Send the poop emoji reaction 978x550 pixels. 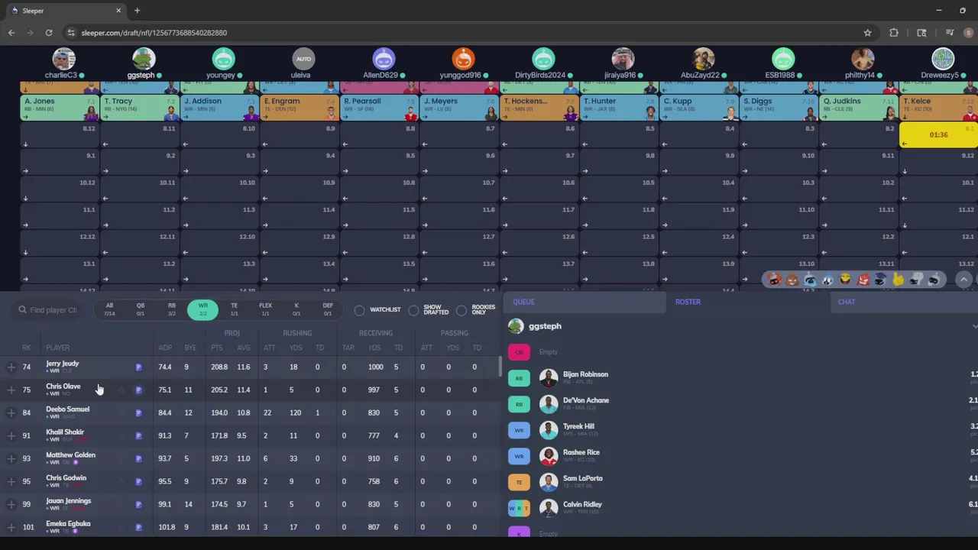[x=792, y=280]
